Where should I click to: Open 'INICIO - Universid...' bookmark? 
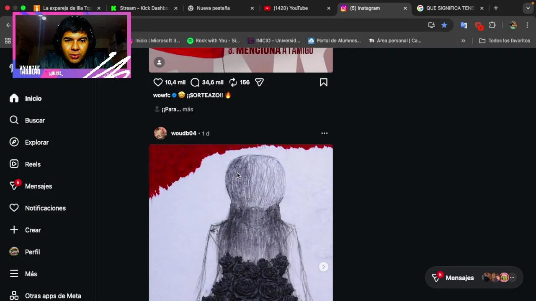click(x=274, y=41)
